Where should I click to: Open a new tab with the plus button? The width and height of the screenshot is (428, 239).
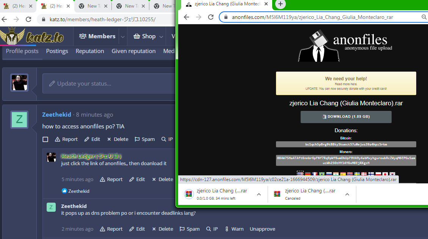pos(280,4)
